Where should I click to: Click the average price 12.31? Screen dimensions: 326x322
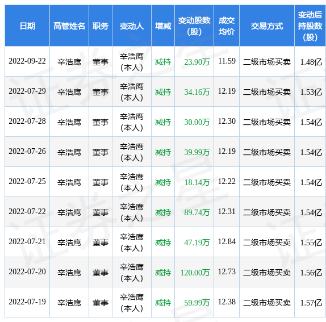[227, 212]
